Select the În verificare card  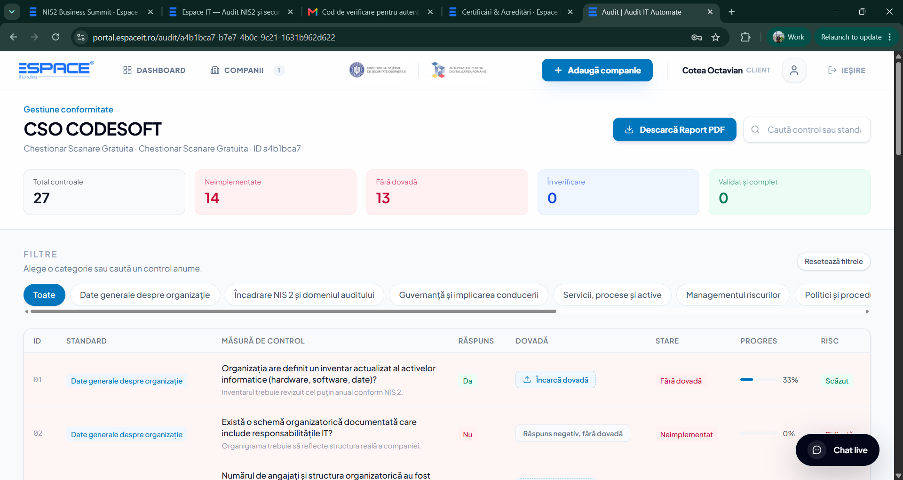(618, 192)
